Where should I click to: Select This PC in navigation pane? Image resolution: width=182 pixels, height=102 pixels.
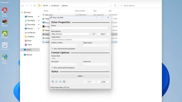pos(30,50)
